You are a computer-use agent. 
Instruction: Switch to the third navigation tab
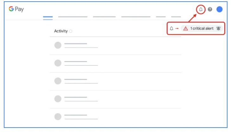(104, 17)
